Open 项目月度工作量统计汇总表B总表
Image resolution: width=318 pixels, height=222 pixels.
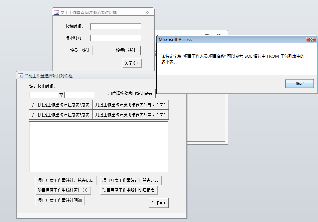(x=61, y=115)
